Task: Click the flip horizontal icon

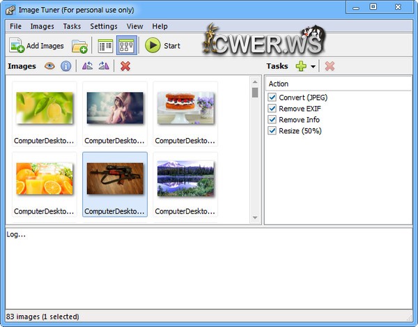Action: [x=87, y=66]
